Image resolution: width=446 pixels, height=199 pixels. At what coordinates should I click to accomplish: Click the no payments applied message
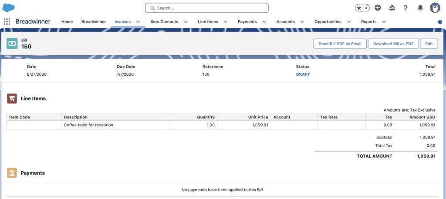coord(223,189)
